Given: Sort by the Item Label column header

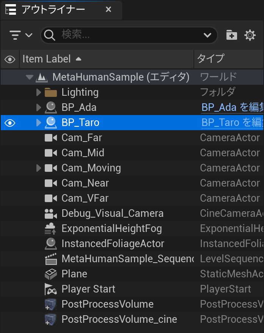Looking at the screenshot, I should coord(47,59).
